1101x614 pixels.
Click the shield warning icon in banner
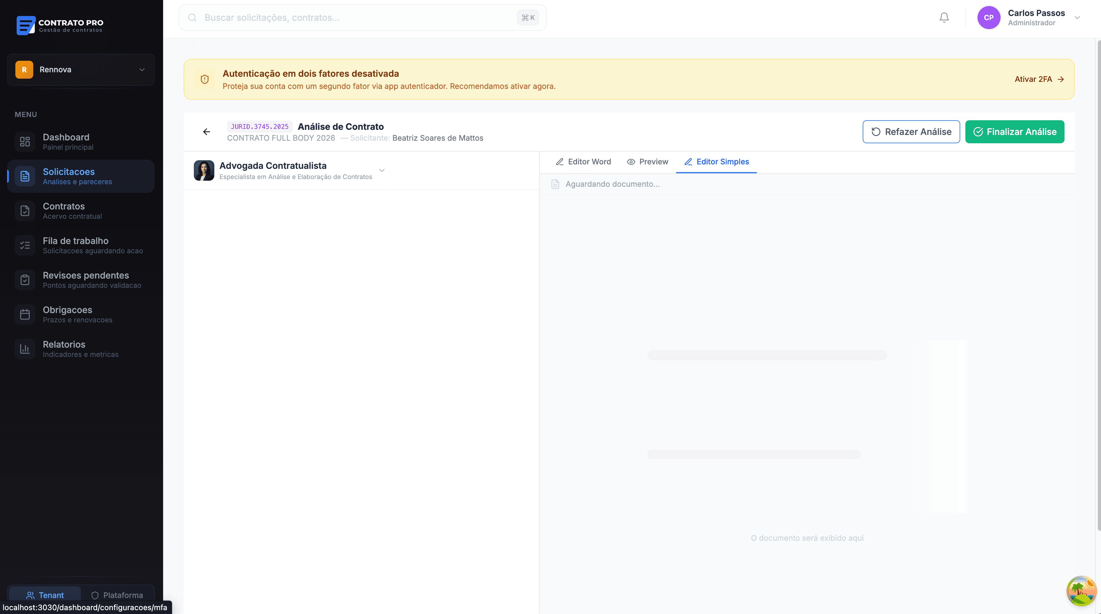(205, 80)
